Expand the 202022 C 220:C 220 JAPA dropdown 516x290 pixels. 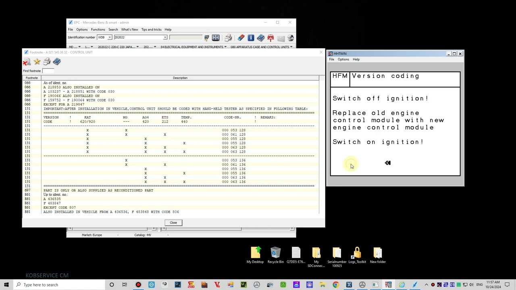point(137,47)
